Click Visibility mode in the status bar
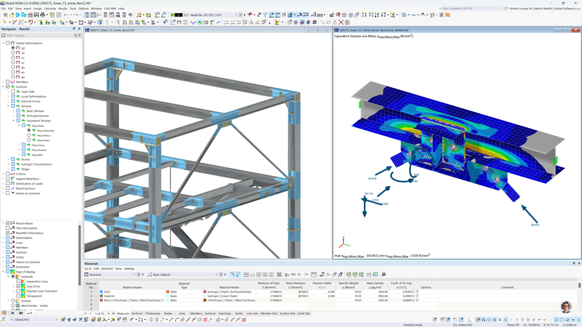 click(412, 324)
